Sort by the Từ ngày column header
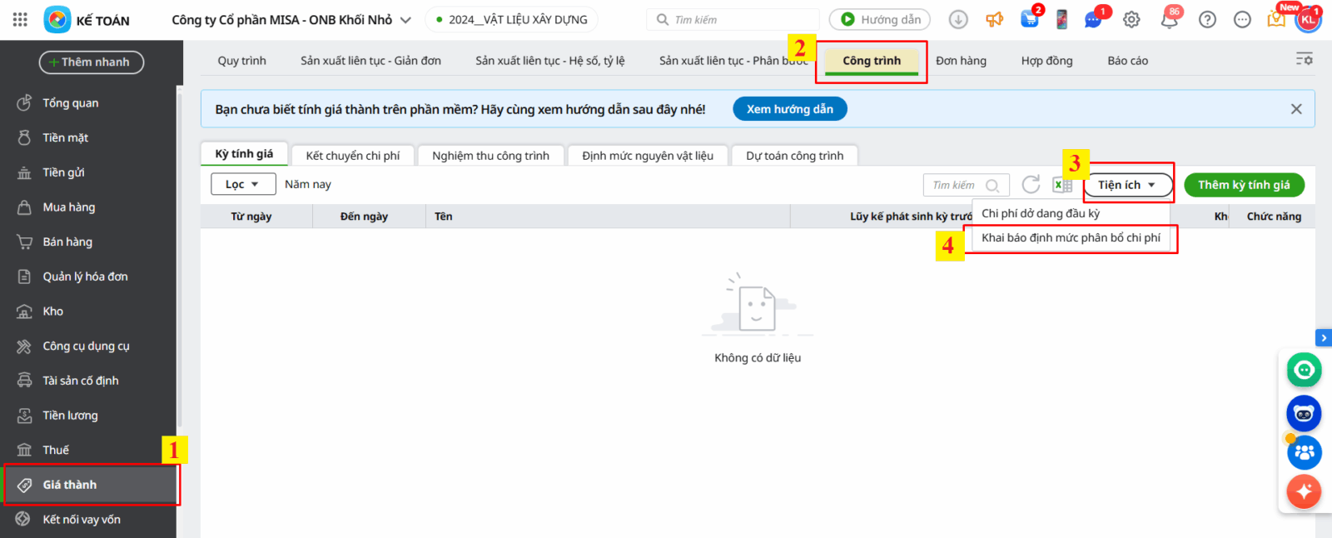 click(251, 217)
